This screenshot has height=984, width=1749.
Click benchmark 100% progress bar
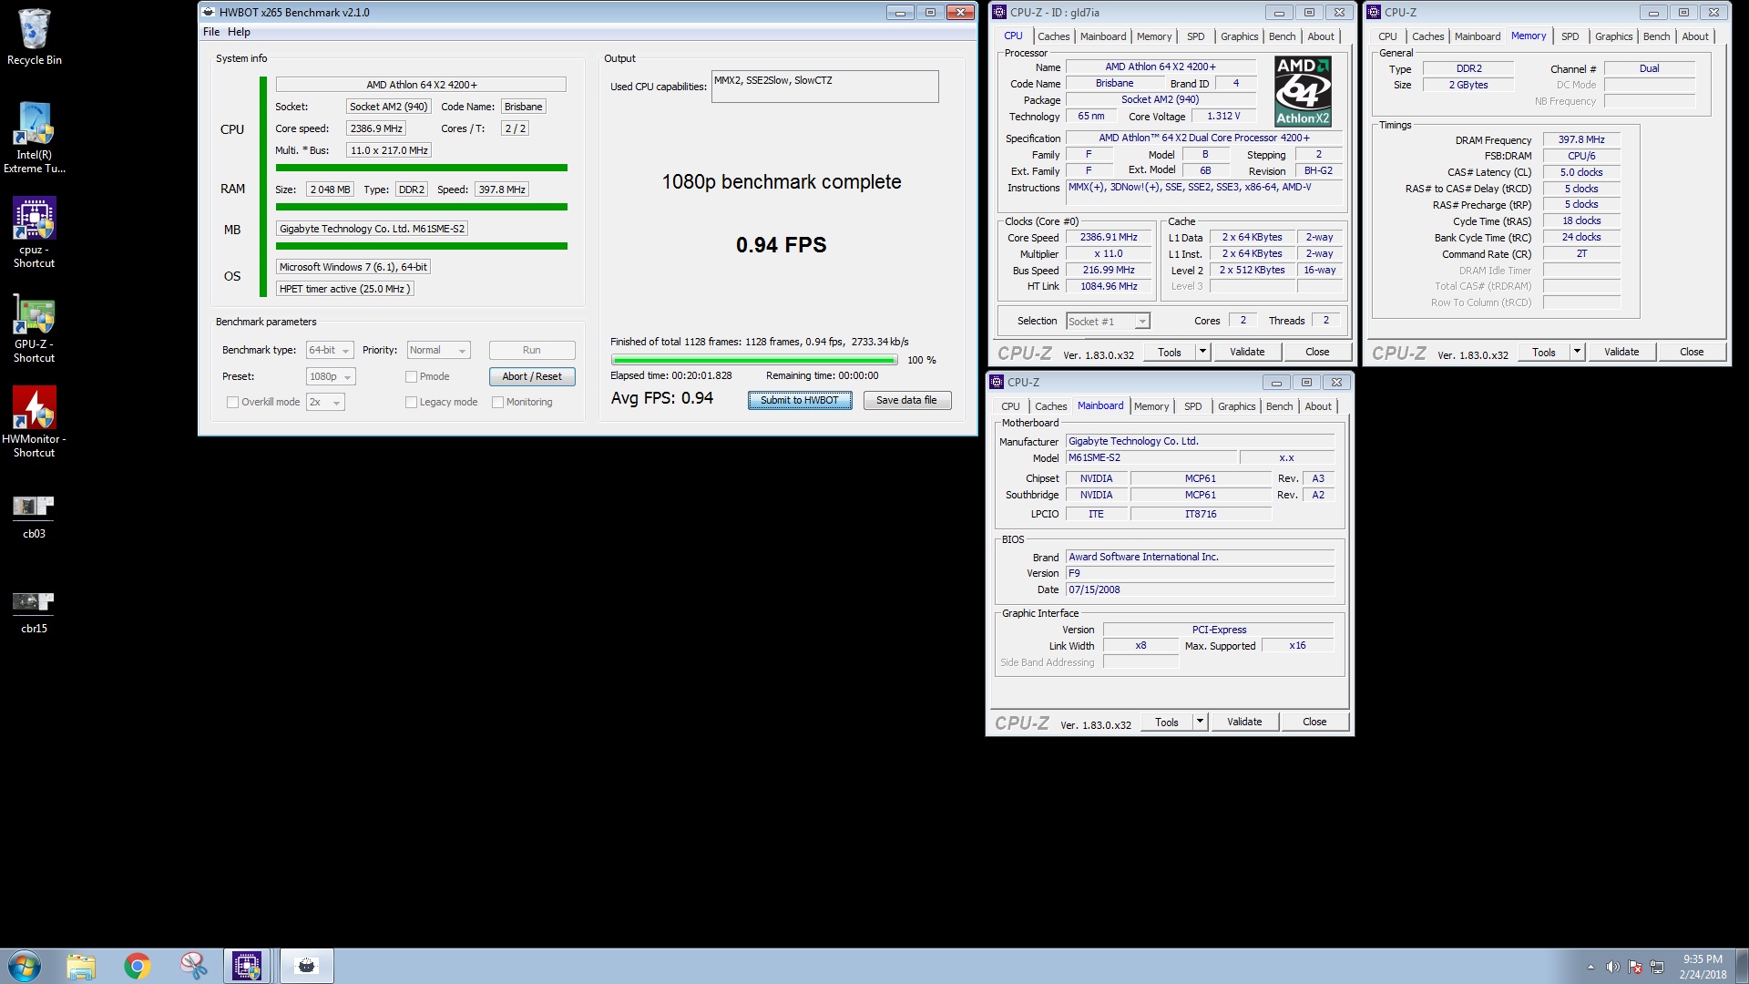[754, 360]
